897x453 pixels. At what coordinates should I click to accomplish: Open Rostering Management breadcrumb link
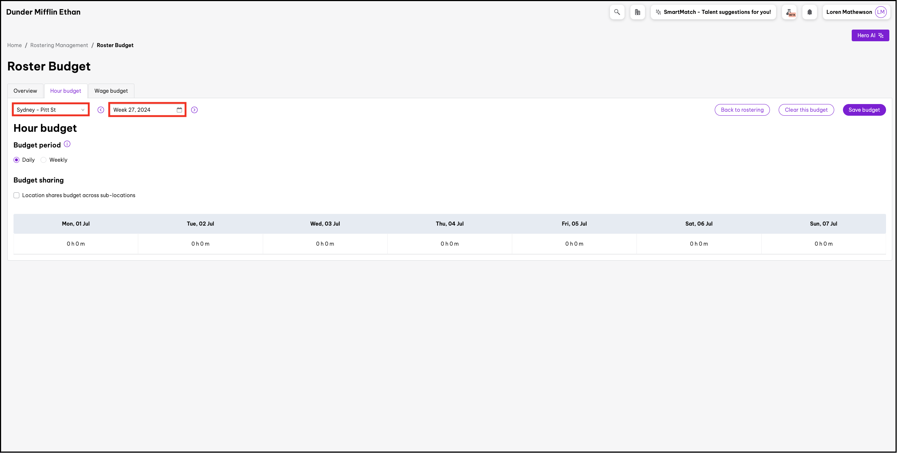(59, 45)
